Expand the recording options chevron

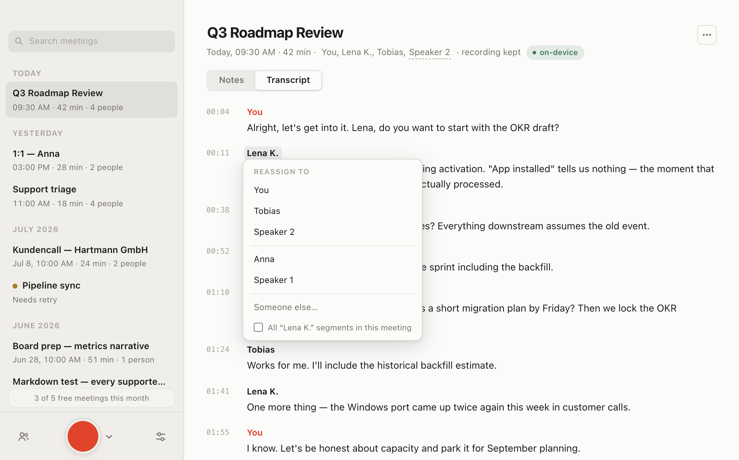[109, 437]
